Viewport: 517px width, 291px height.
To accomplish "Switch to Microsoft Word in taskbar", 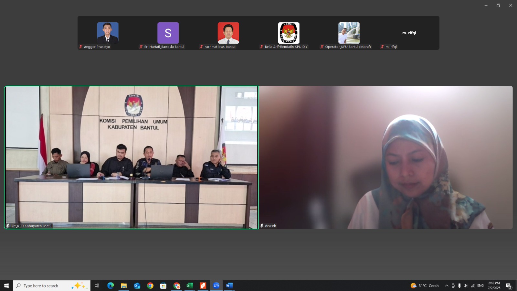I will point(229,286).
